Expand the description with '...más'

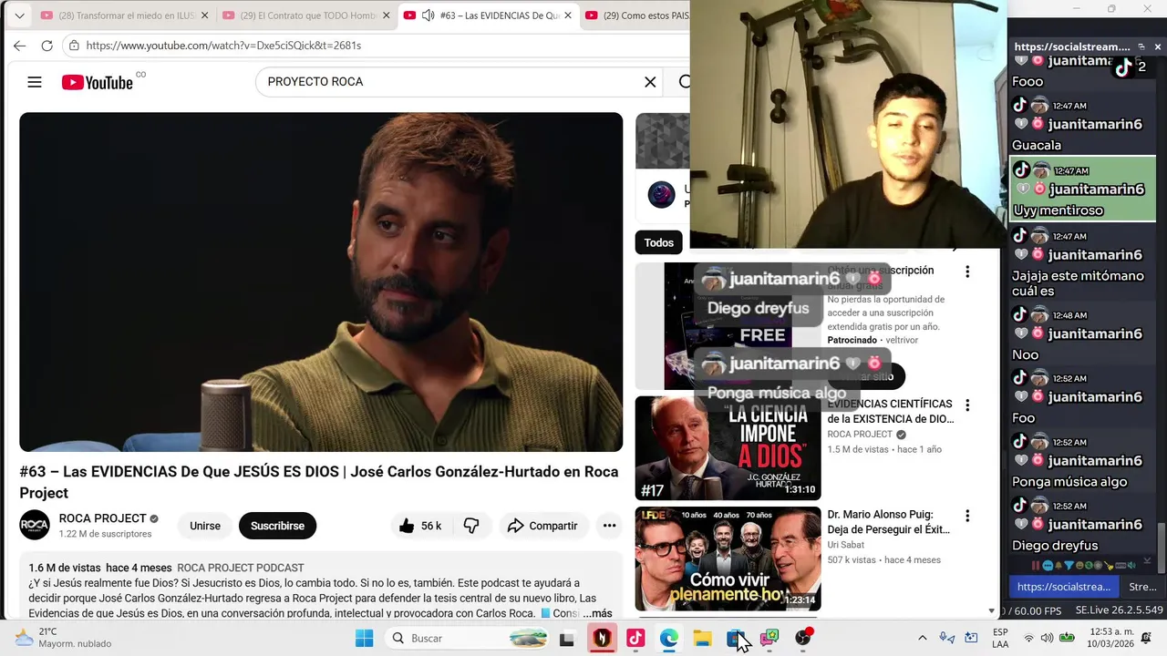coord(597,613)
